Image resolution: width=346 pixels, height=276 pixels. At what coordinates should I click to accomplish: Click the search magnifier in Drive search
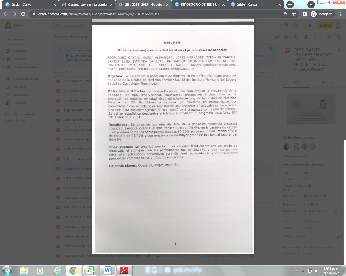point(58,26)
